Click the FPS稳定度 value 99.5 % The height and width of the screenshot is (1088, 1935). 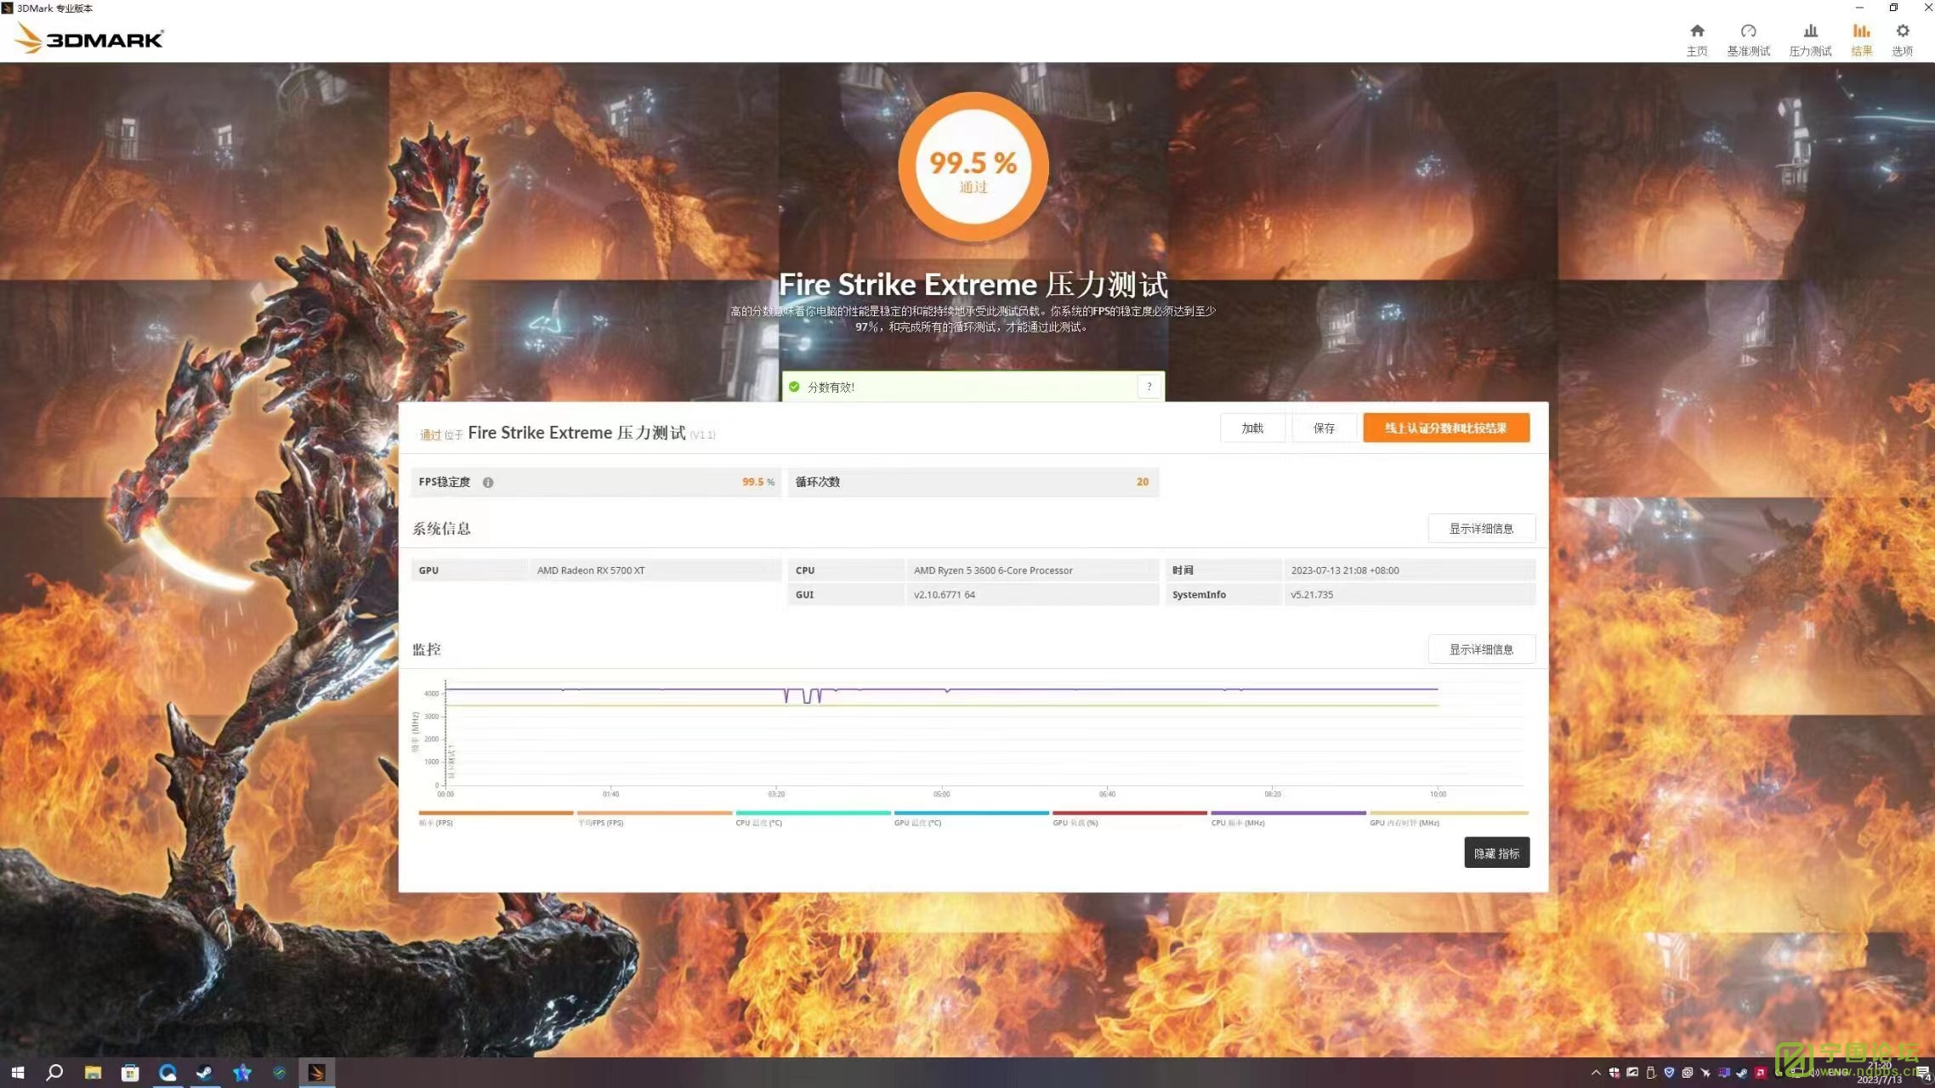[x=758, y=482]
